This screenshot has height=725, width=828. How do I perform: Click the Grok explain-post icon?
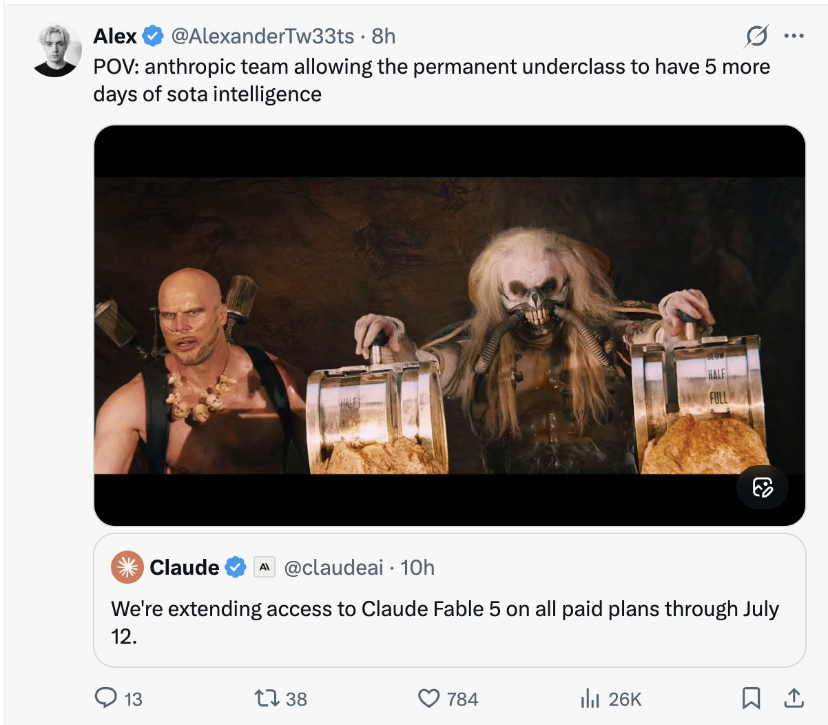(x=756, y=36)
